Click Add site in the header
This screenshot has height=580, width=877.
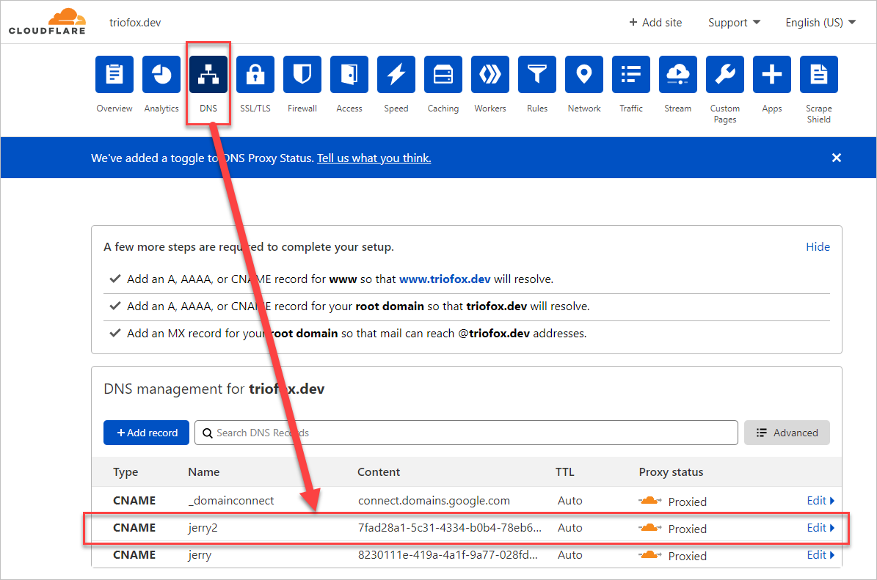(655, 22)
